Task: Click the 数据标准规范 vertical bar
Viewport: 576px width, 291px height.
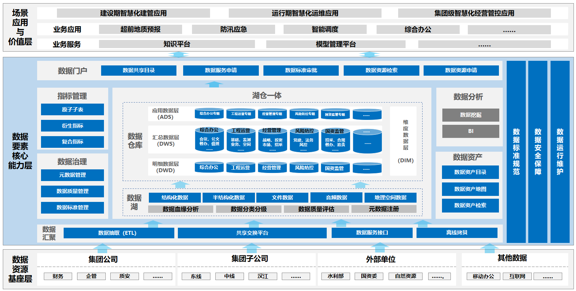Action: [x=516, y=152]
